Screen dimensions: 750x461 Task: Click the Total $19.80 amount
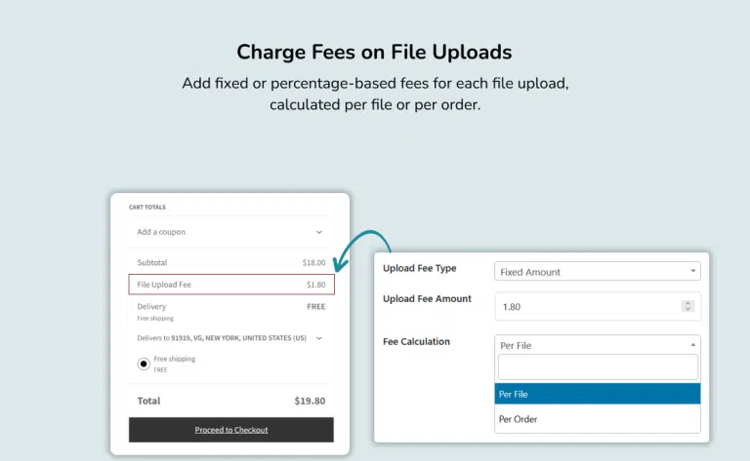310,401
